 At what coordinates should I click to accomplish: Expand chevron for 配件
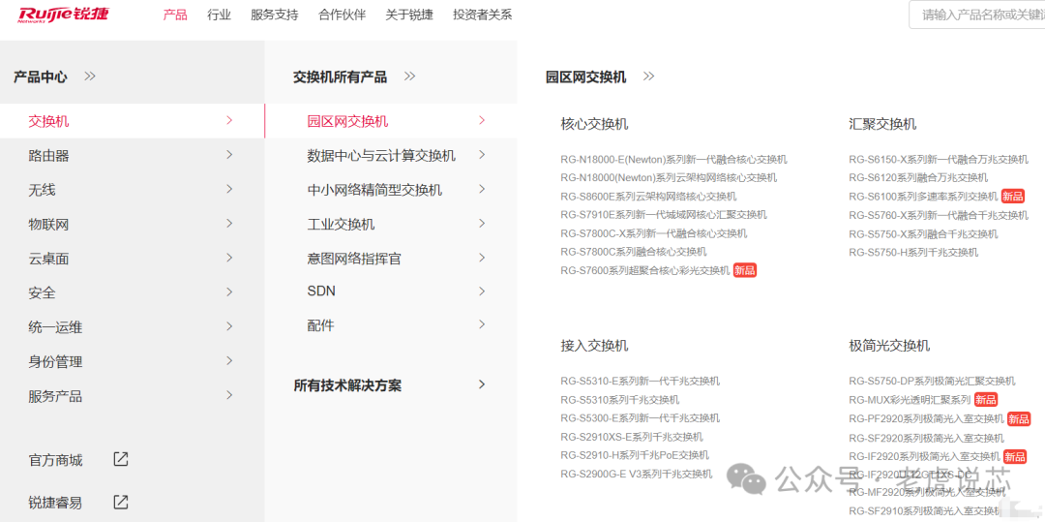482,324
